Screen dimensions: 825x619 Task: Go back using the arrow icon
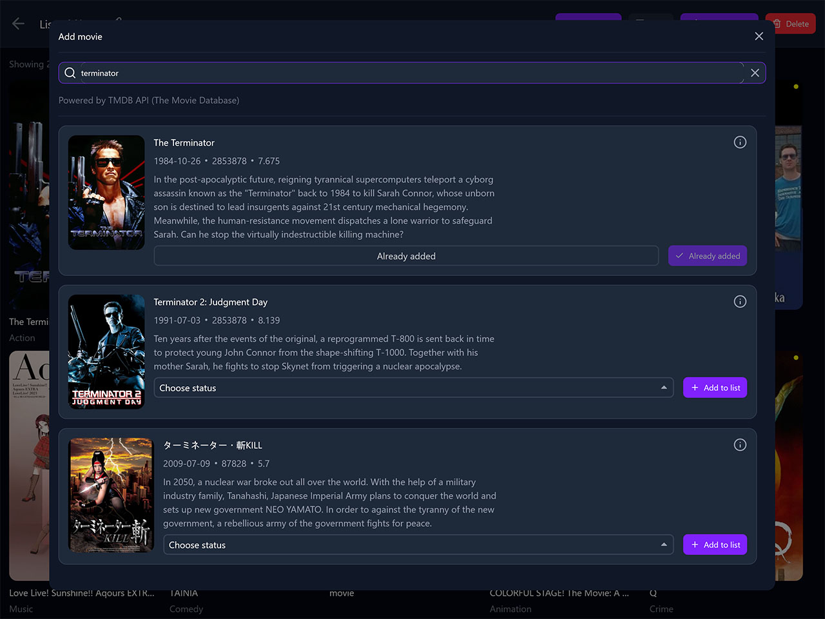pos(18,24)
